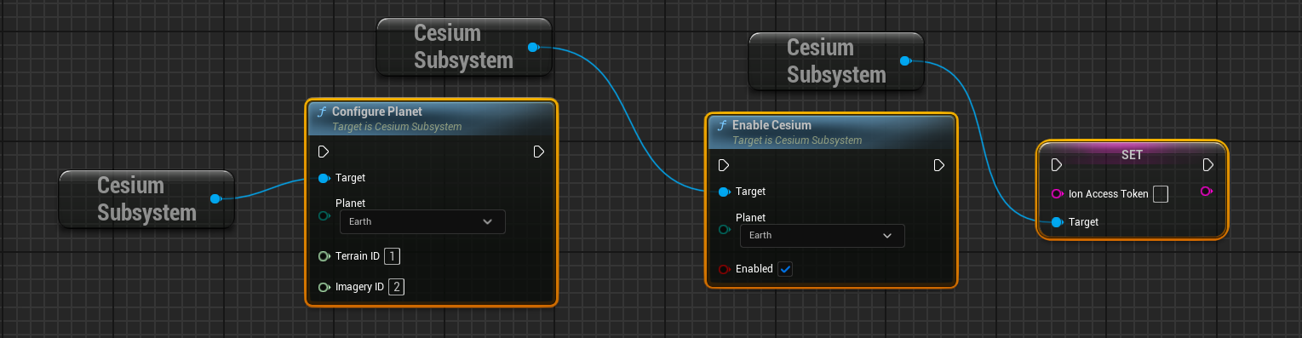Select the Cesium Subsystem node wired to Configure Planet
This screenshot has width=1302, height=338.
[x=146, y=198]
